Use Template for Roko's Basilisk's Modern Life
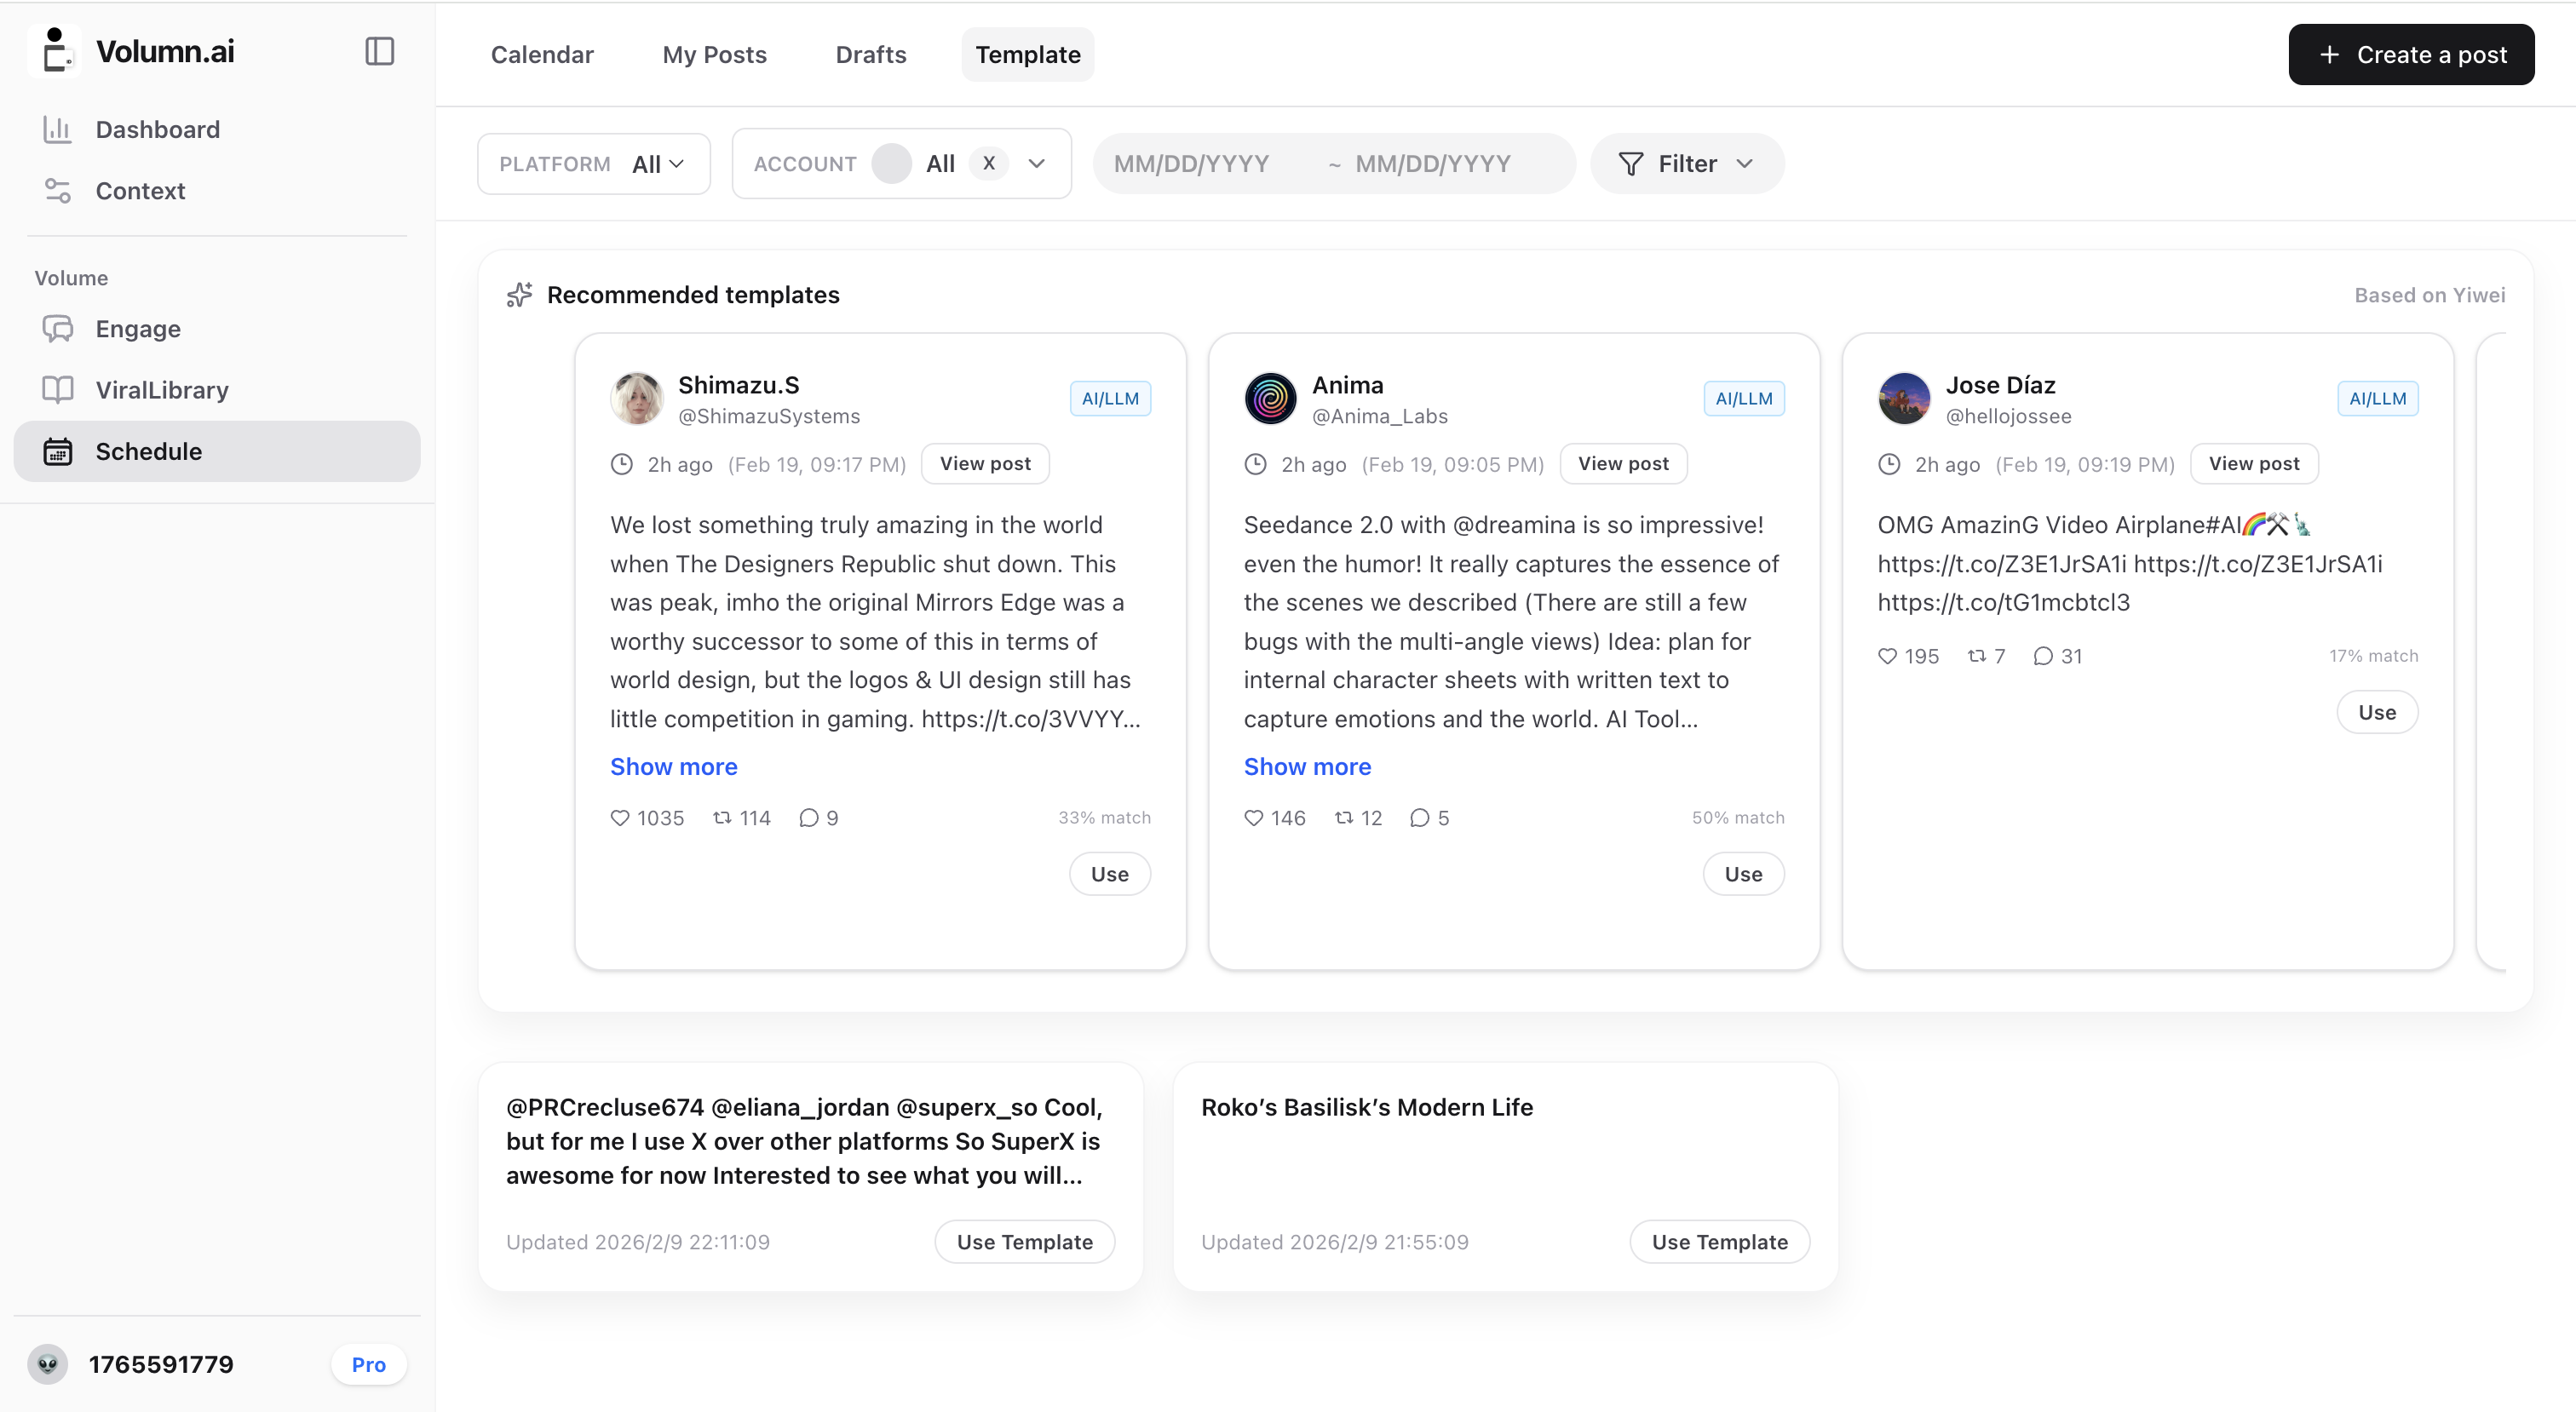This screenshot has height=1412, width=2576. (1719, 1241)
